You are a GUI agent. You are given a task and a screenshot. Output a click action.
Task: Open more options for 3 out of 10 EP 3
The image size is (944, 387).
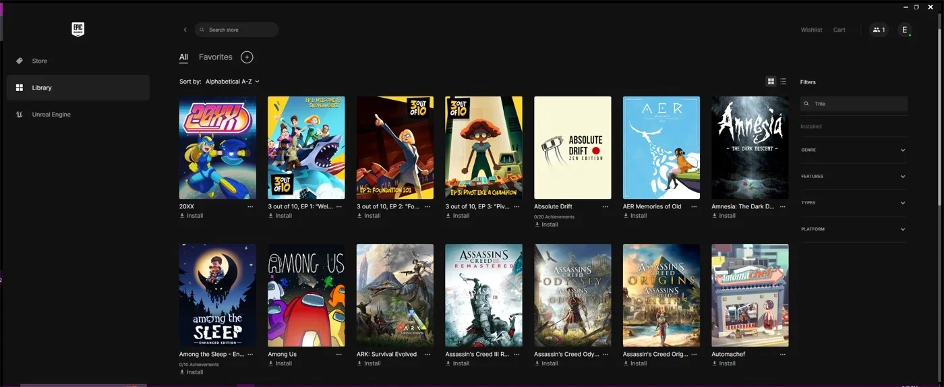pyautogui.click(x=517, y=207)
